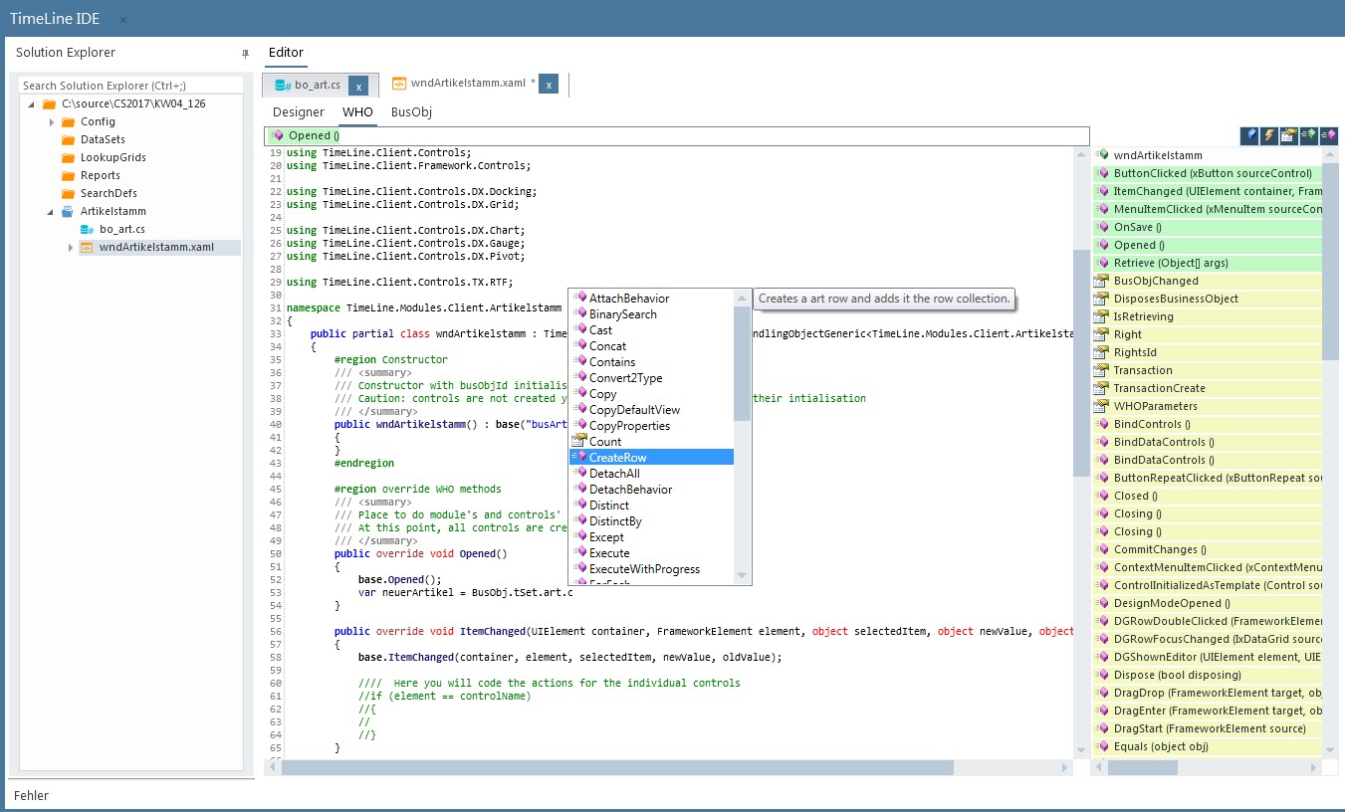Switch to the Designer tab
1345x812 pixels.
[299, 111]
